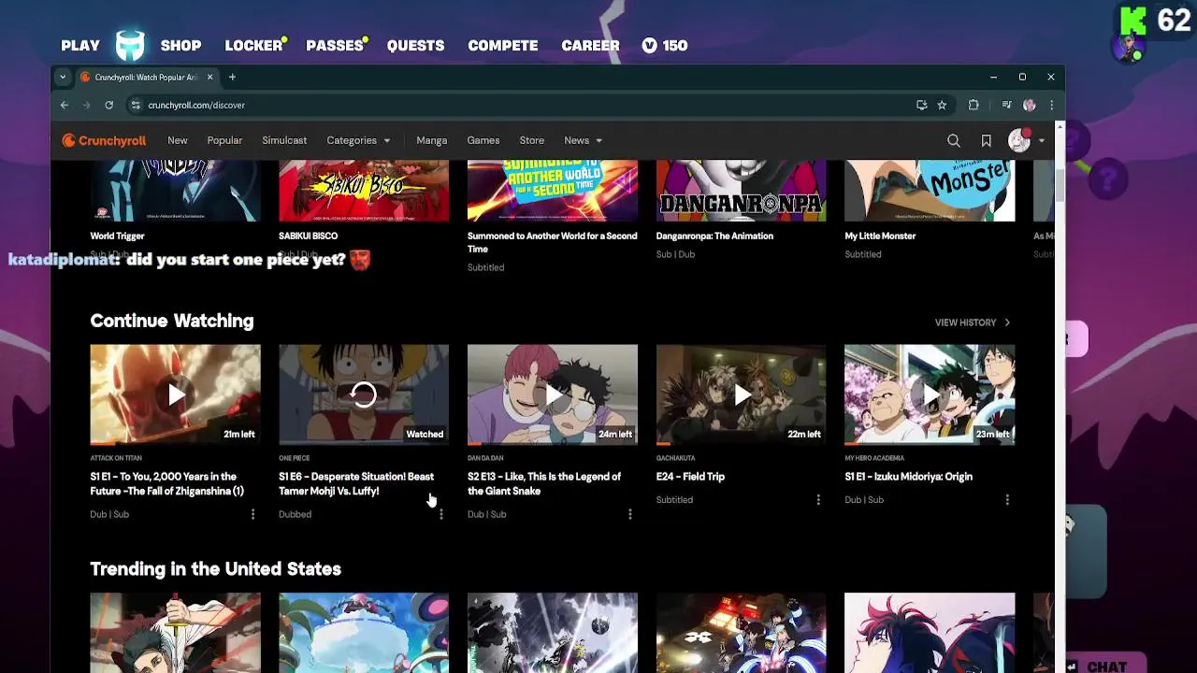Open the browser extensions puzzle icon

tap(973, 105)
